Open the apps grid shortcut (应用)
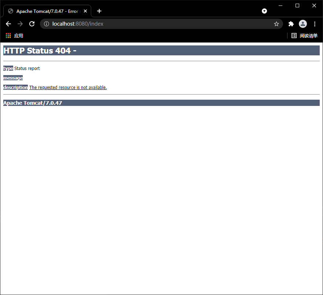 tap(14, 36)
